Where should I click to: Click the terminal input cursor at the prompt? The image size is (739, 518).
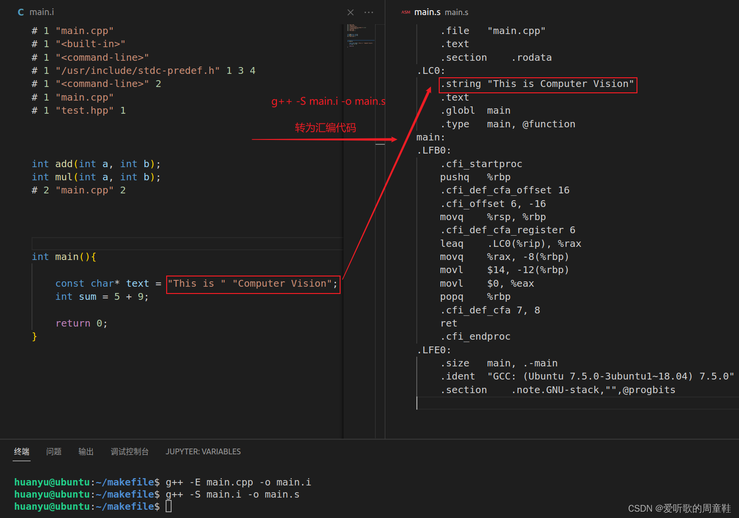tap(169, 506)
